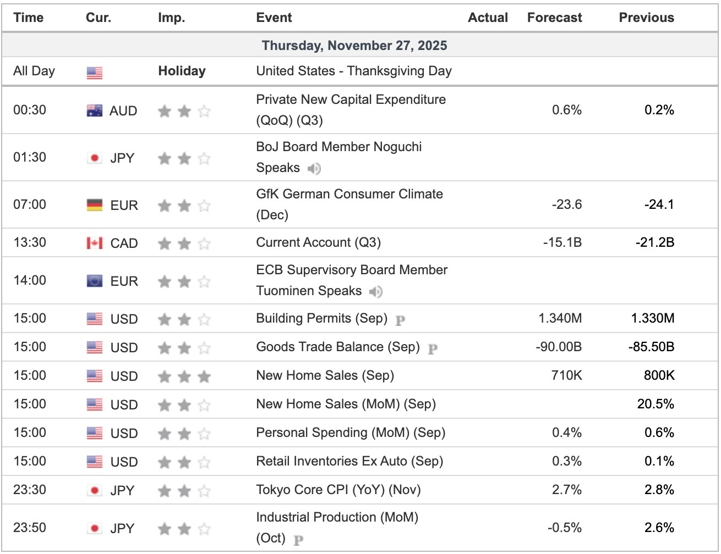Click the Time column header

point(29,18)
